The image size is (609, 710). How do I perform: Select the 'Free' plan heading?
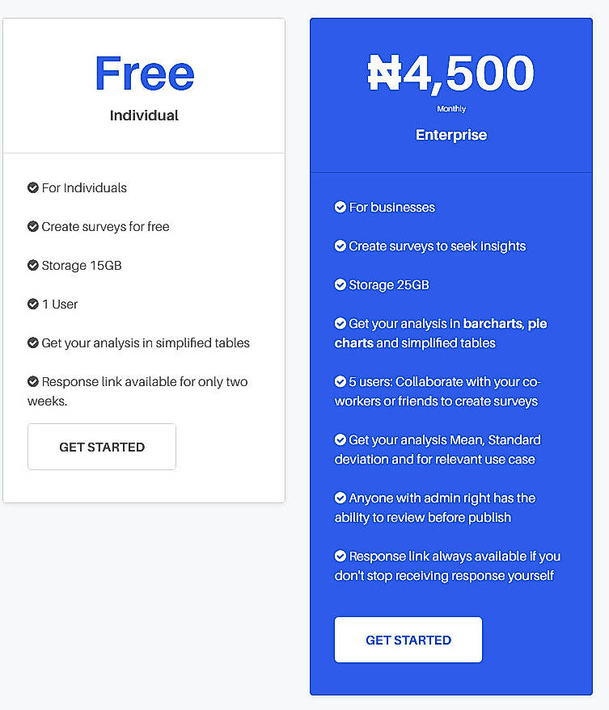(x=144, y=74)
